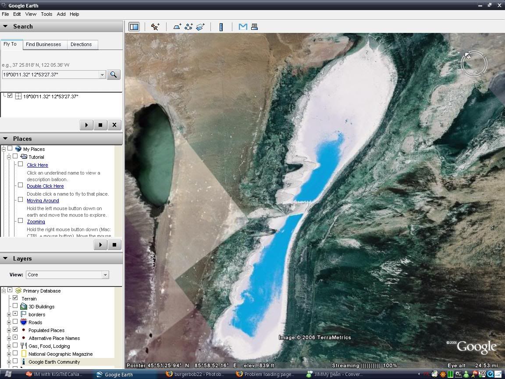The width and height of the screenshot is (505, 379).
Task: Open the Moving Around tutorial link
Action: pos(43,200)
